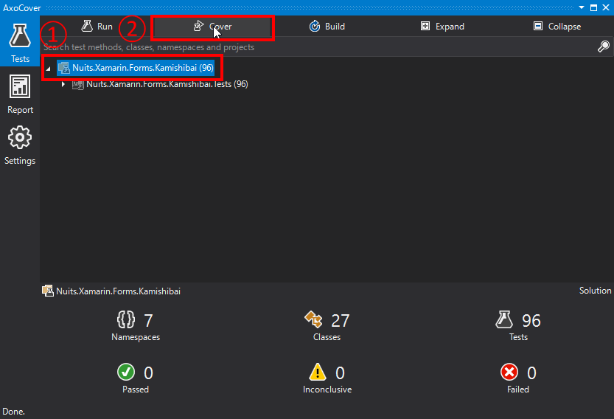The image size is (614, 419).
Task: Click the project icon beside Tests node
Action: pos(78,84)
